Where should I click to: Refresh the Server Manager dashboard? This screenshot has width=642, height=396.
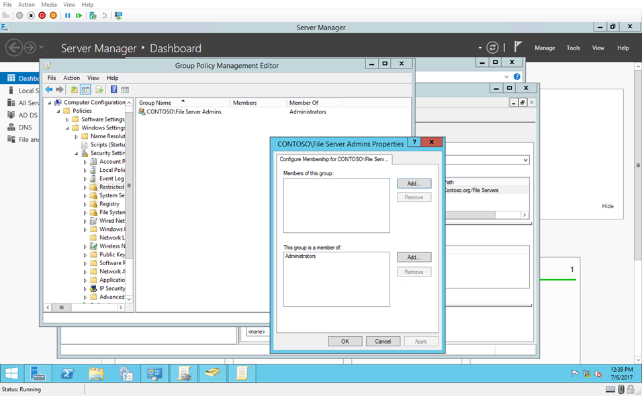click(x=492, y=48)
